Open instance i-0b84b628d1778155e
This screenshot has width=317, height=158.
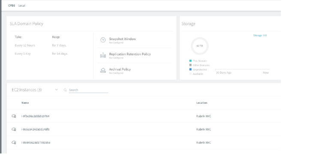click(36, 143)
